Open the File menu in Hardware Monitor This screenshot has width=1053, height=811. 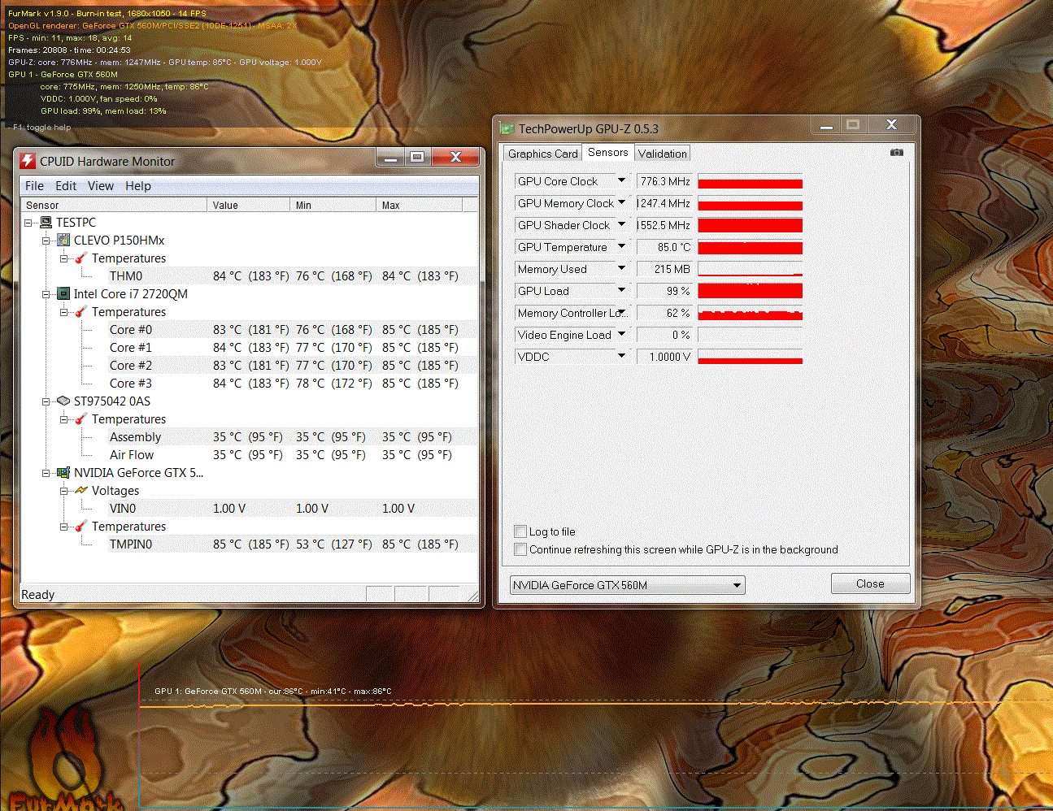tap(34, 186)
